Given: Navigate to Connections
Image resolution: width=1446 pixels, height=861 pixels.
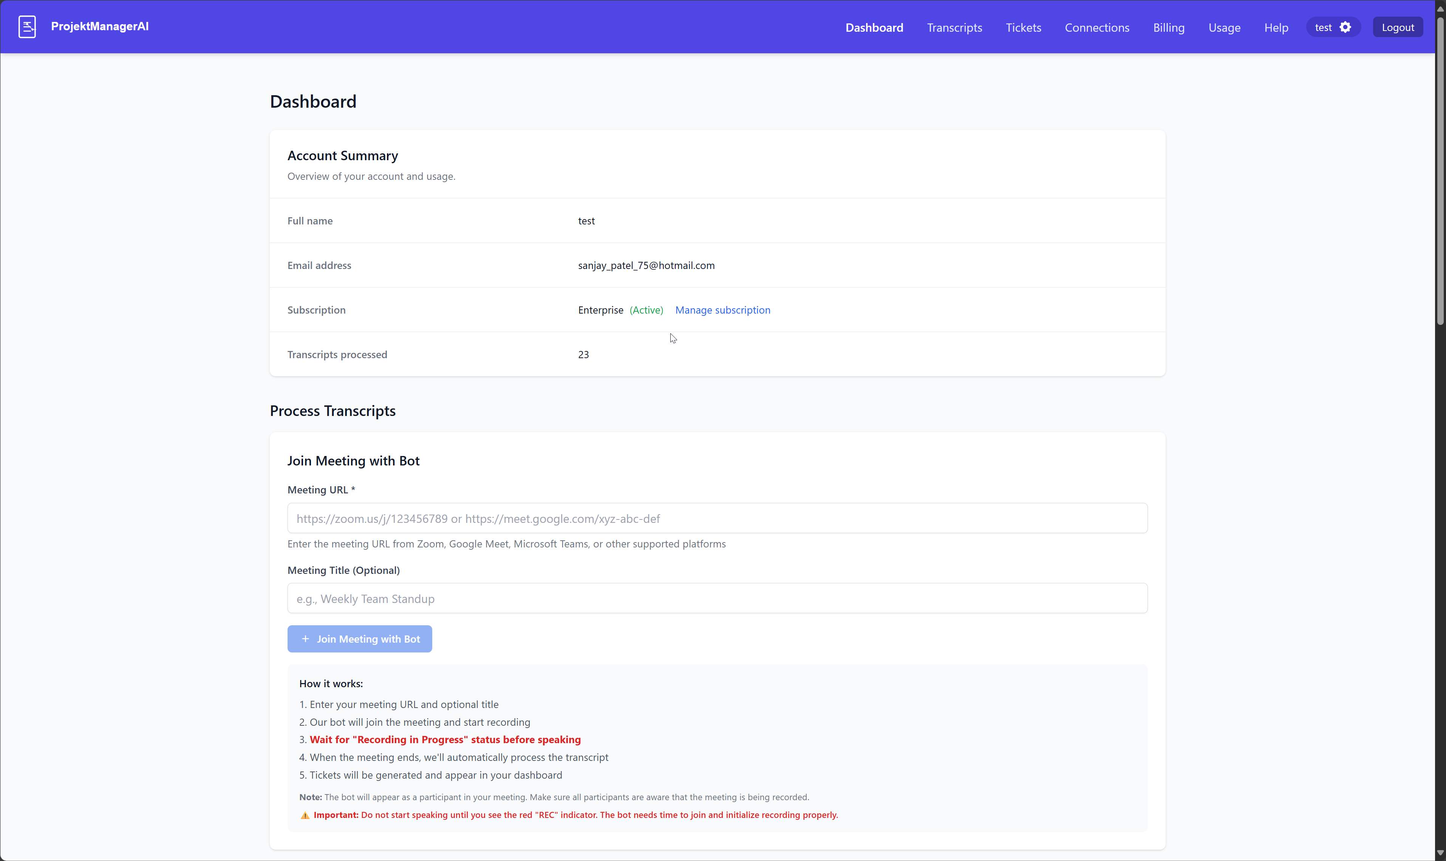Looking at the screenshot, I should click(x=1096, y=27).
